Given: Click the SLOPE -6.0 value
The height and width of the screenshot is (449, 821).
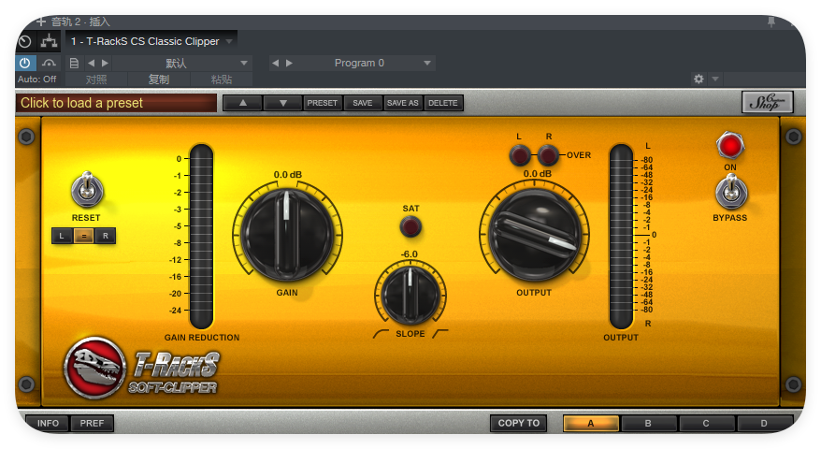Looking at the screenshot, I should point(410,254).
